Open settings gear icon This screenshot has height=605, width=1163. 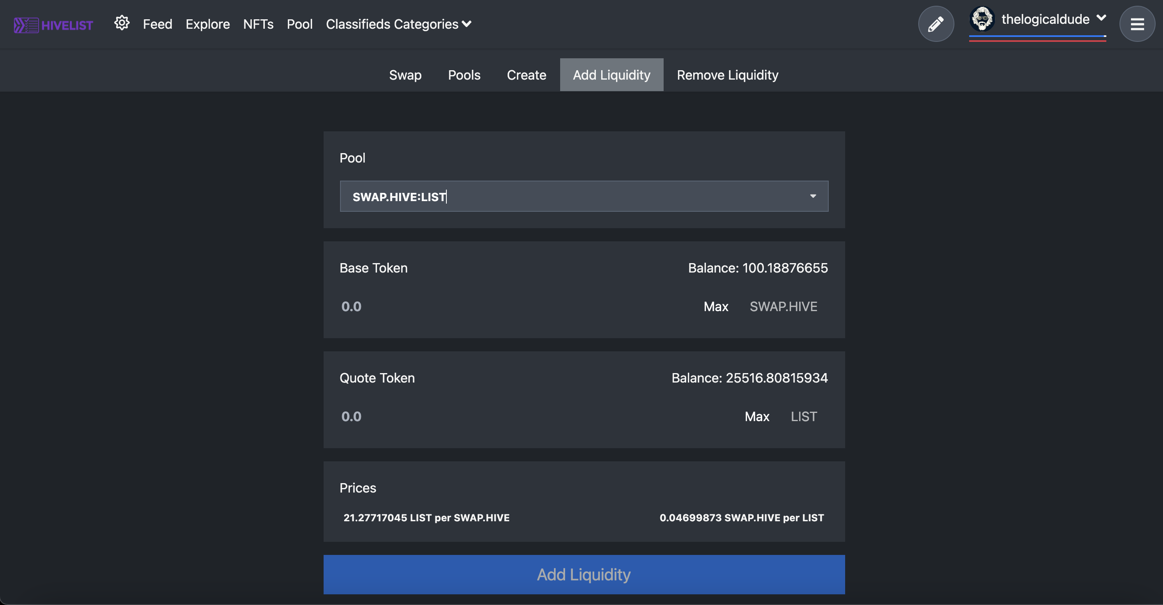[x=122, y=23]
